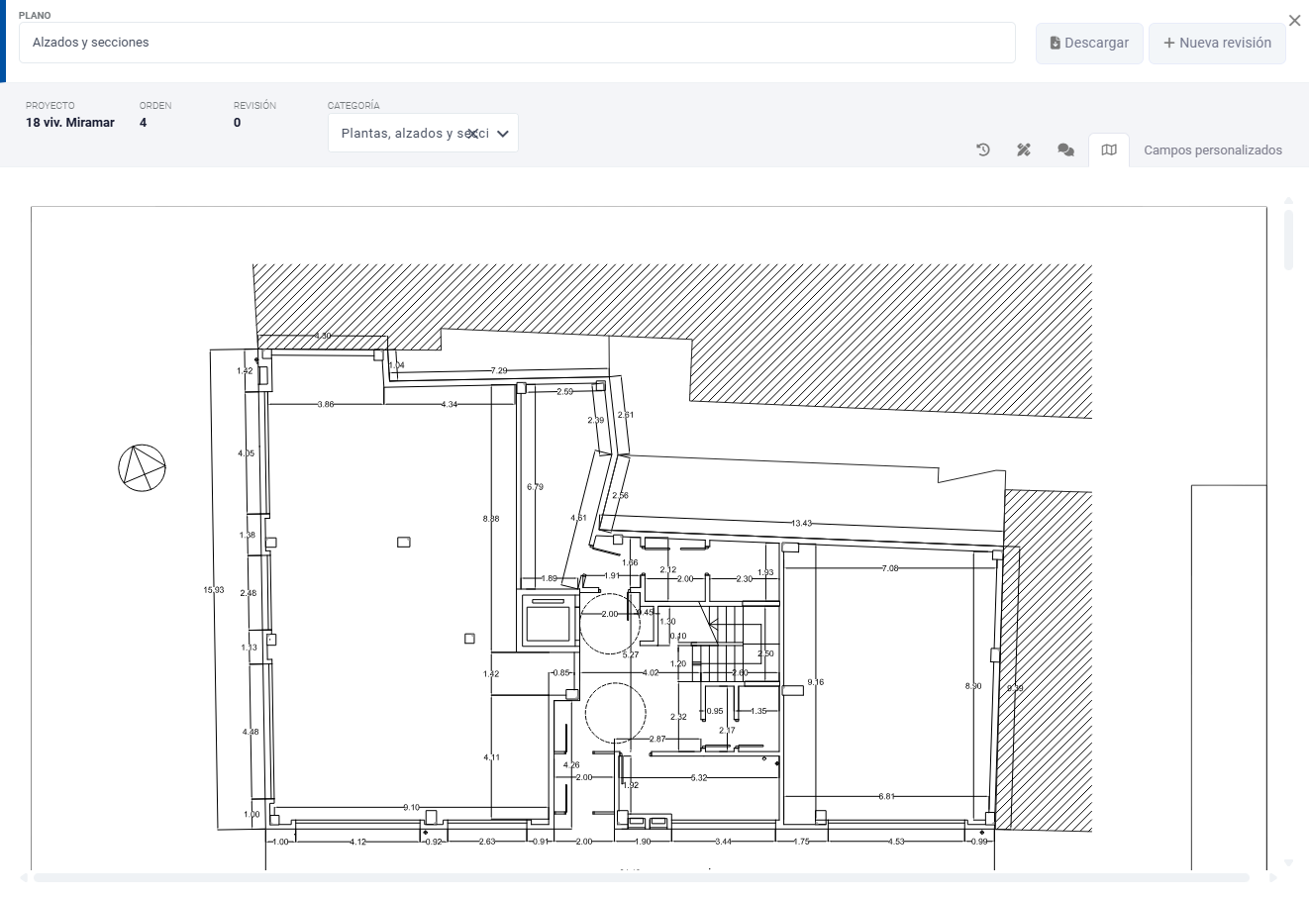This screenshot has height=899, width=1309.
Task: Click the vertical scrollbar thumb at right
Action: point(1288,238)
